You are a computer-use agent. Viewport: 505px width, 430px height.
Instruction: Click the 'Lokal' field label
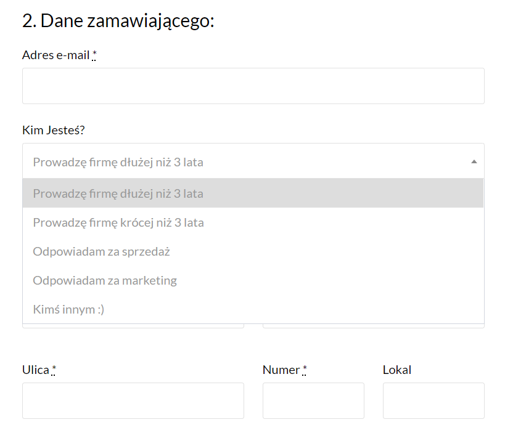(x=396, y=370)
